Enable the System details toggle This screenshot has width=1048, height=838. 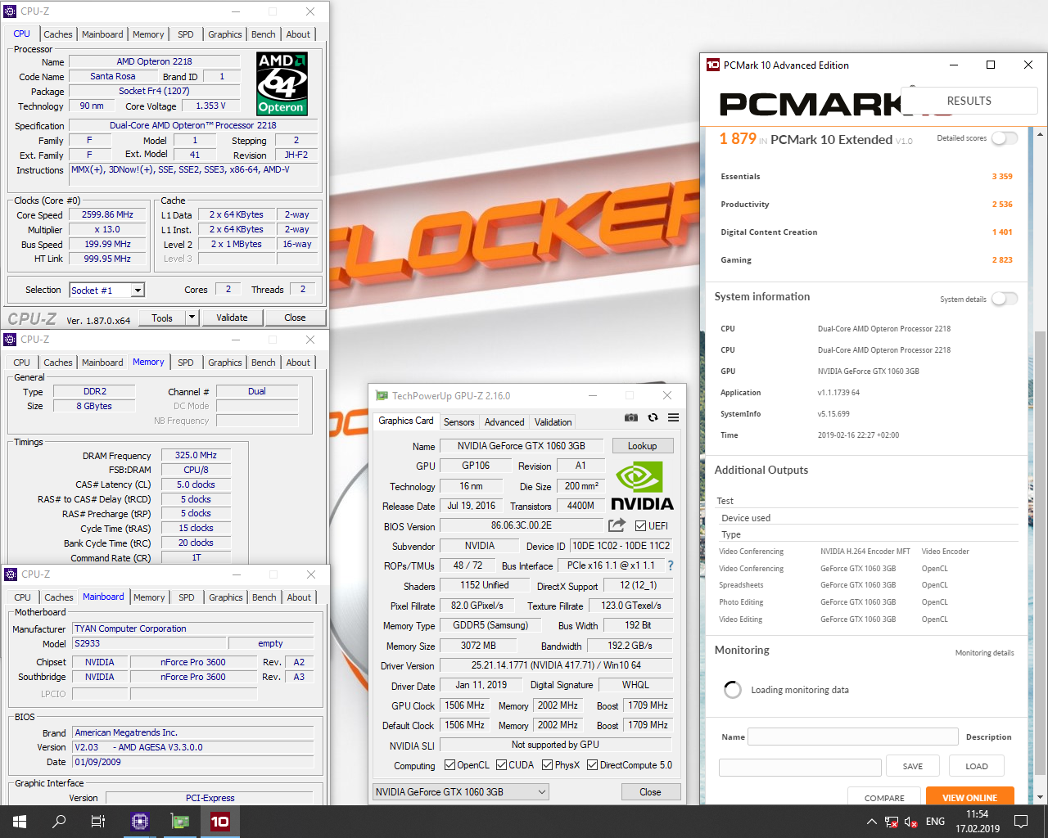[1004, 299]
